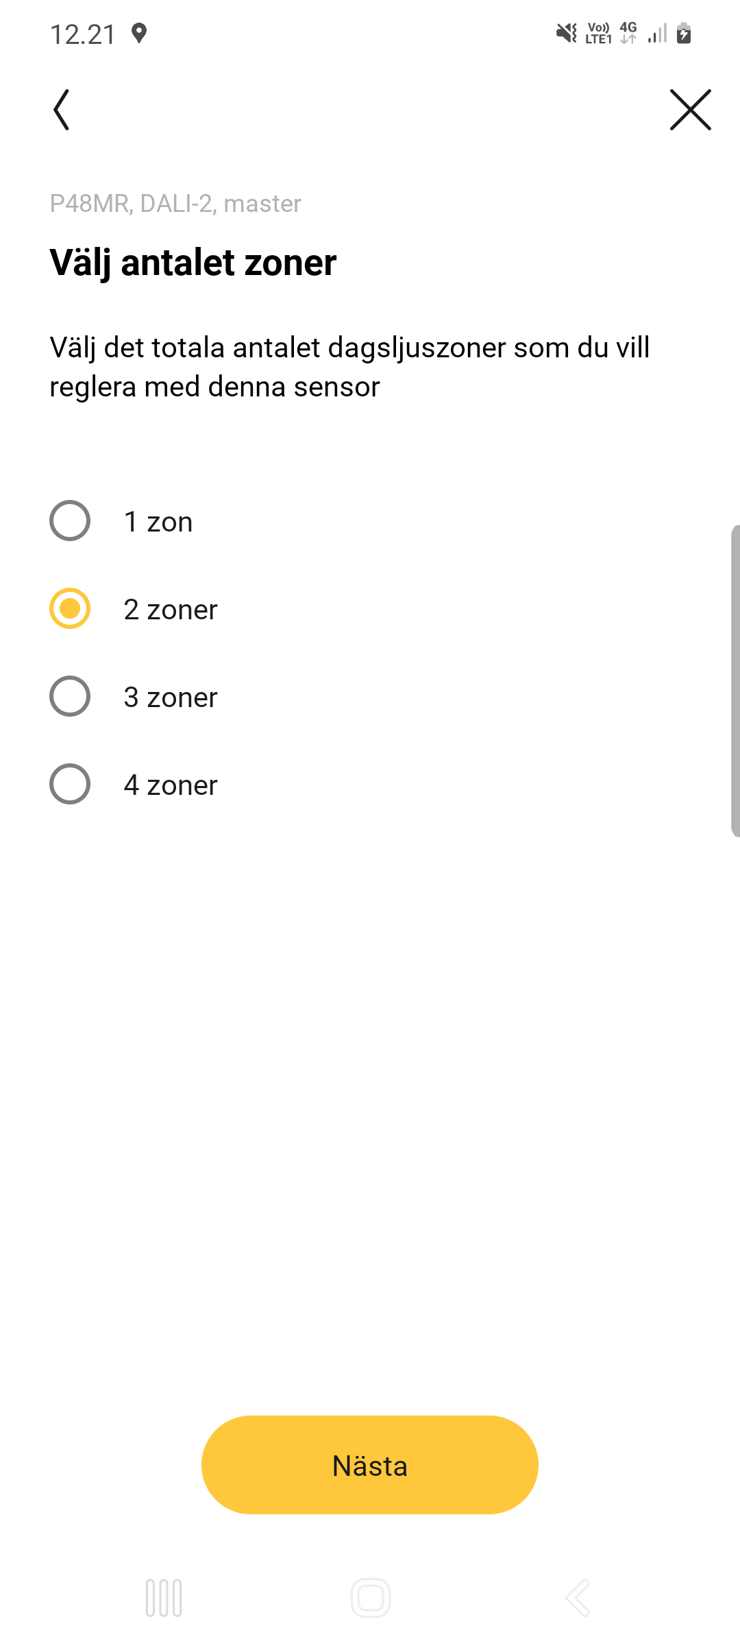
Task: Tap the '4 zoner' option label
Action: pos(171,785)
